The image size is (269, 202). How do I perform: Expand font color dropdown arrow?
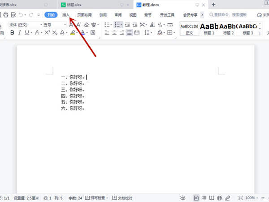(x=87, y=33)
